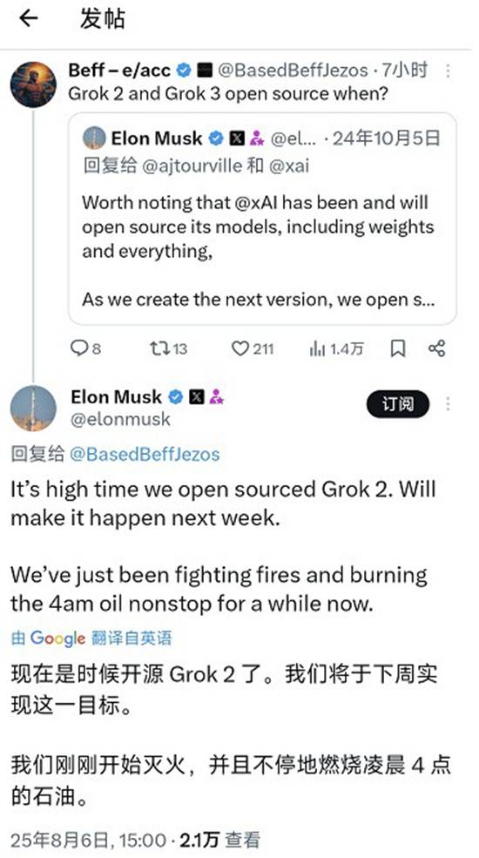Open the @BasedBeffJezos reply-to link

click(145, 454)
